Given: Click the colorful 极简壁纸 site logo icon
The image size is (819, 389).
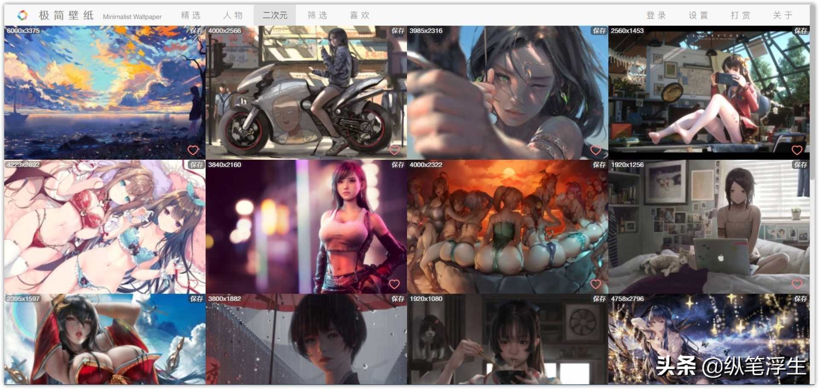Looking at the screenshot, I should 22,14.
